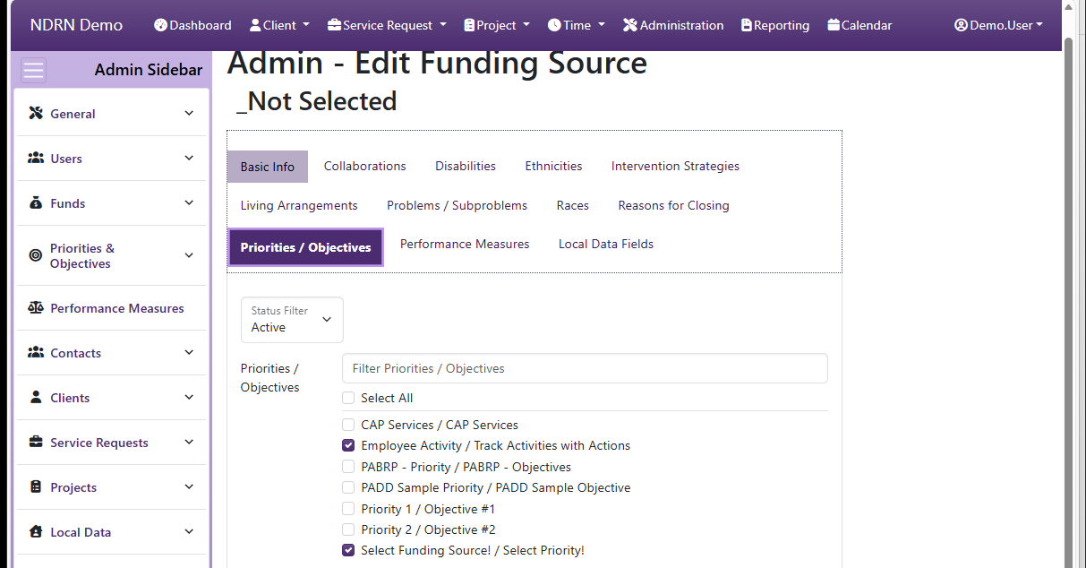Expand the Local Data sidebar chevron
Image resolution: width=1086 pixels, height=568 pixels.
189,532
